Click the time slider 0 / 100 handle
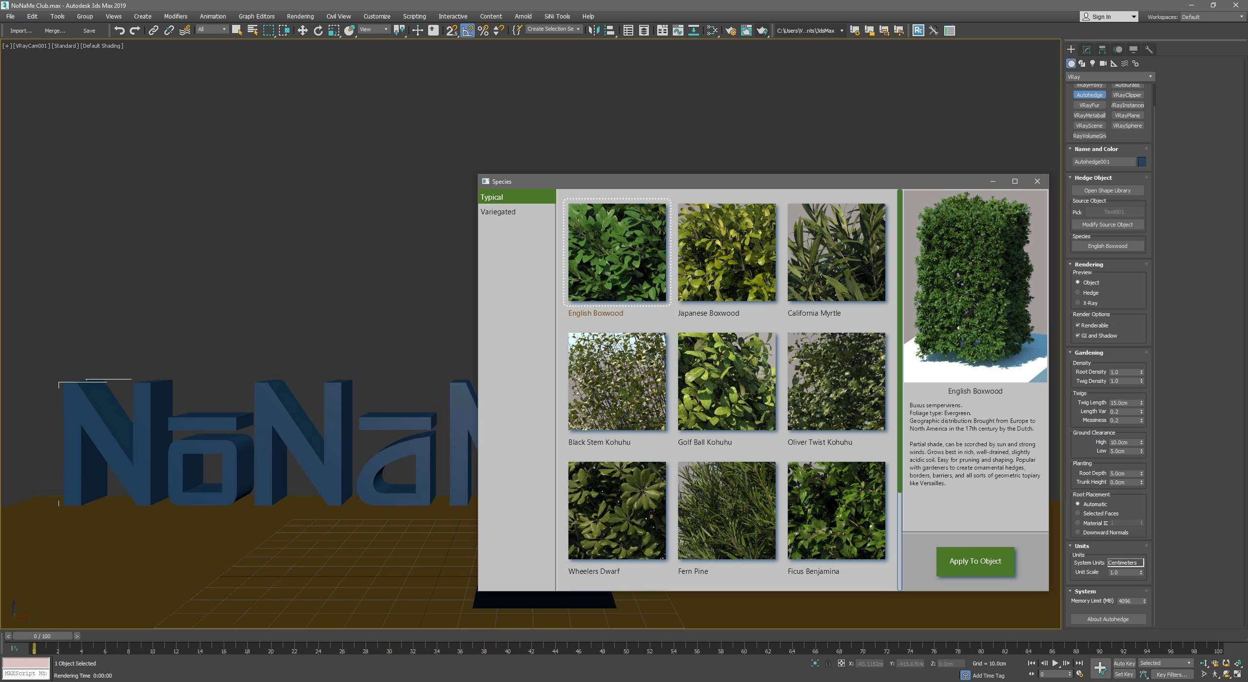The height and width of the screenshot is (682, 1248). coord(42,636)
